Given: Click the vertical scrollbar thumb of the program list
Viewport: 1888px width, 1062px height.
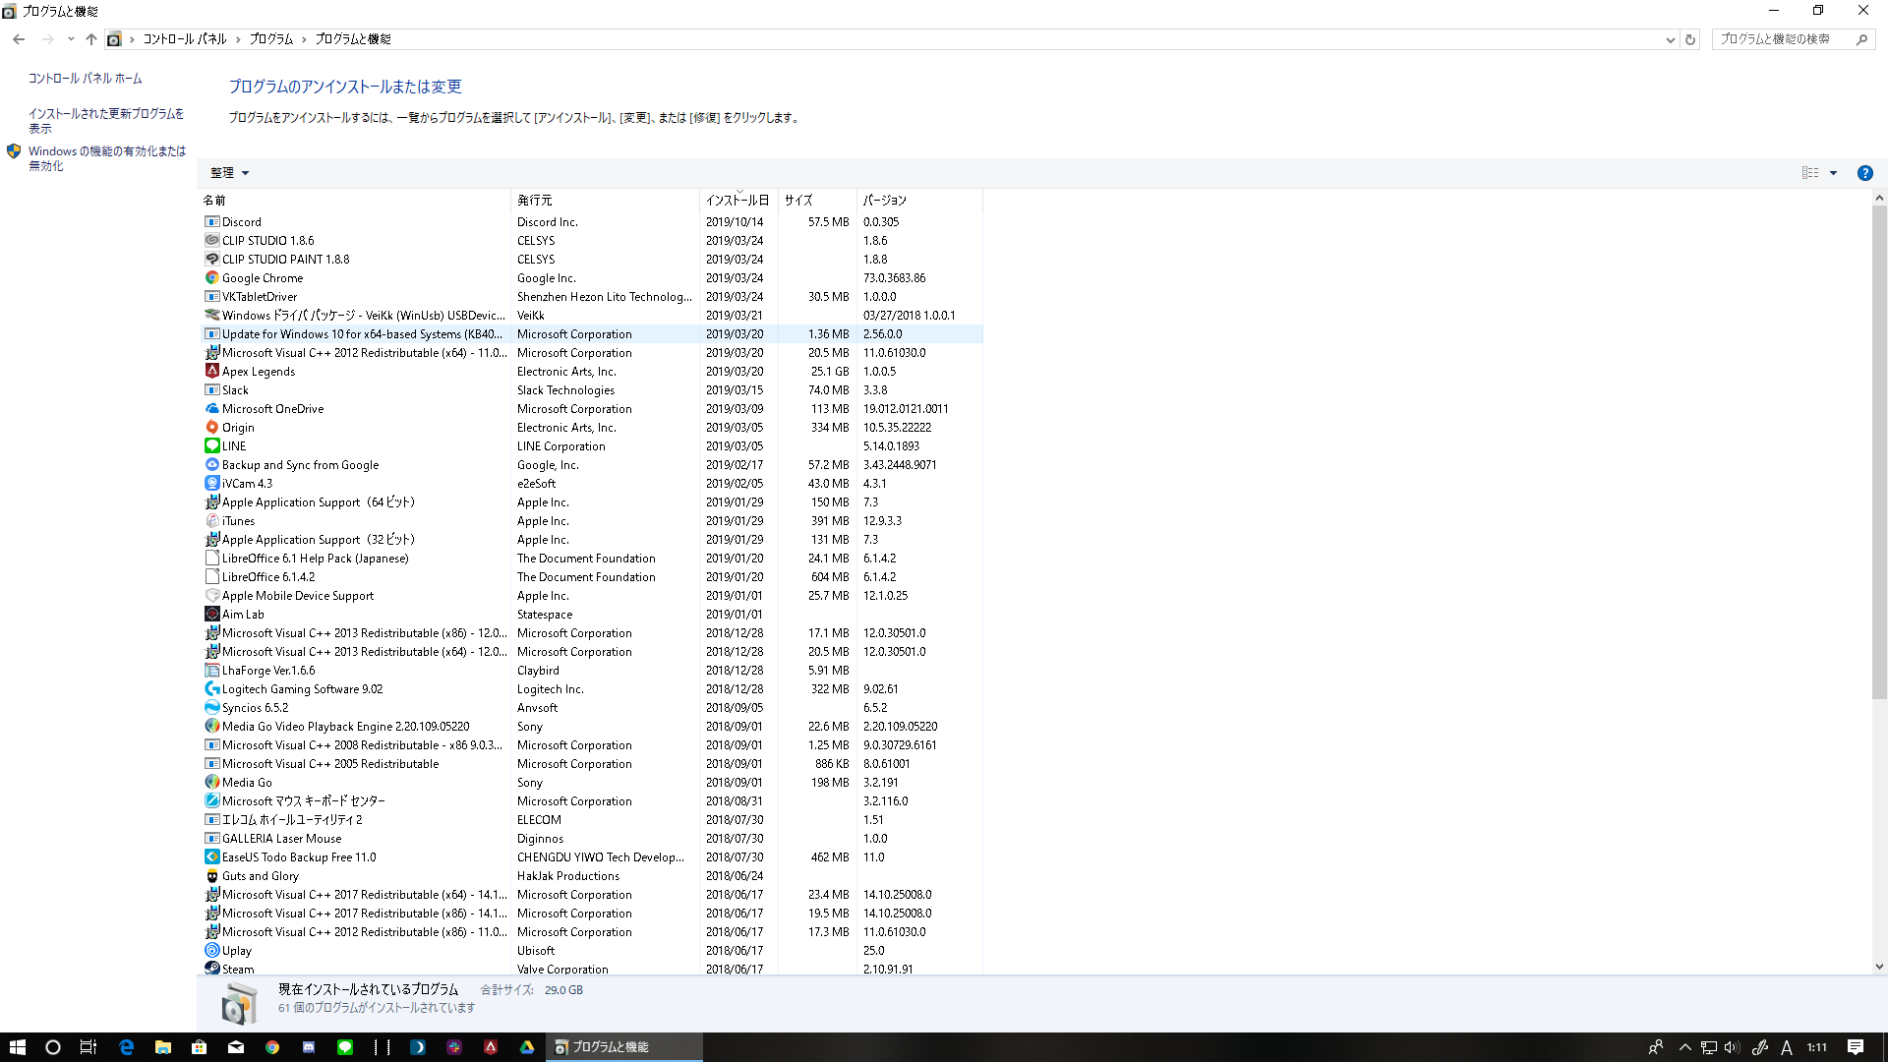Looking at the screenshot, I should point(1879,452).
